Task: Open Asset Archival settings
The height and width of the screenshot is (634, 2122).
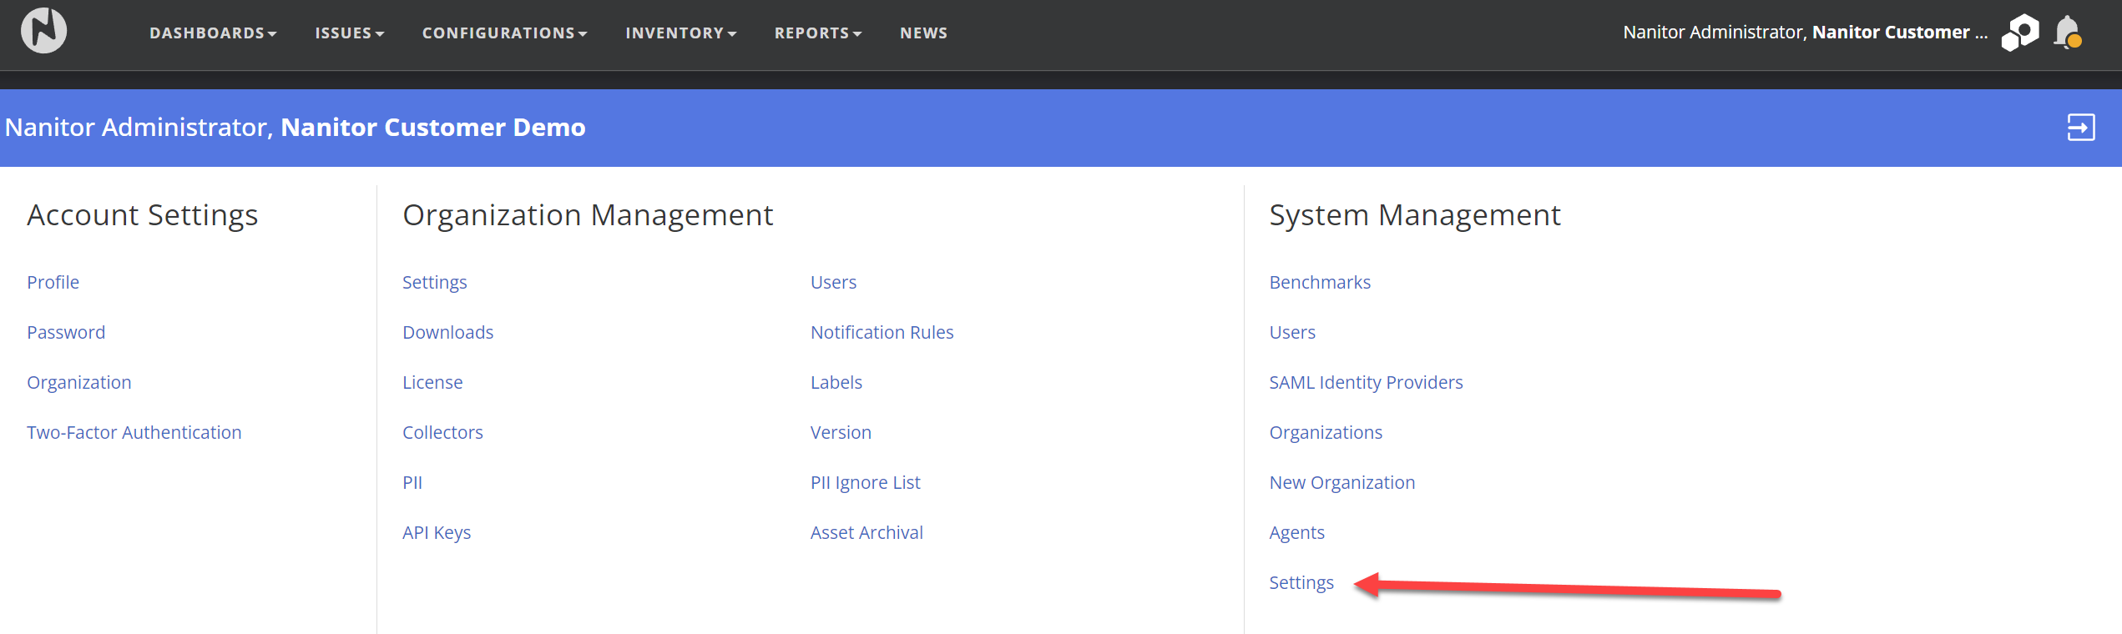Action: point(866,532)
